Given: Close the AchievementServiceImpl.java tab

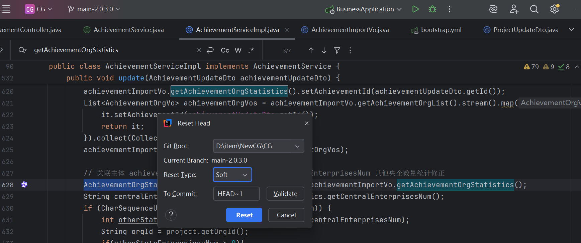Looking at the screenshot, I should coord(287,30).
